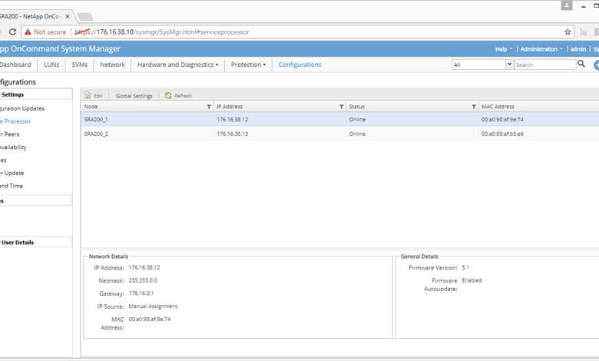Click MAC address 00:a0:98:af:b5:e6 cell
The width and height of the screenshot is (599, 361).
(x=502, y=134)
